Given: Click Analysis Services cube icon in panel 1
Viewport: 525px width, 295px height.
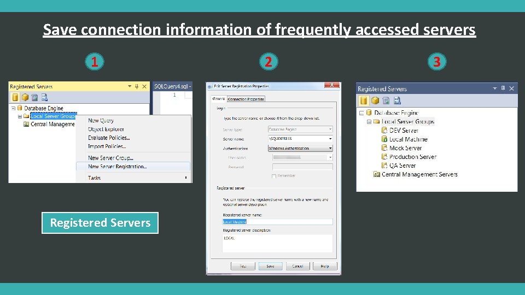Looking at the screenshot, I should click(25, 97).
